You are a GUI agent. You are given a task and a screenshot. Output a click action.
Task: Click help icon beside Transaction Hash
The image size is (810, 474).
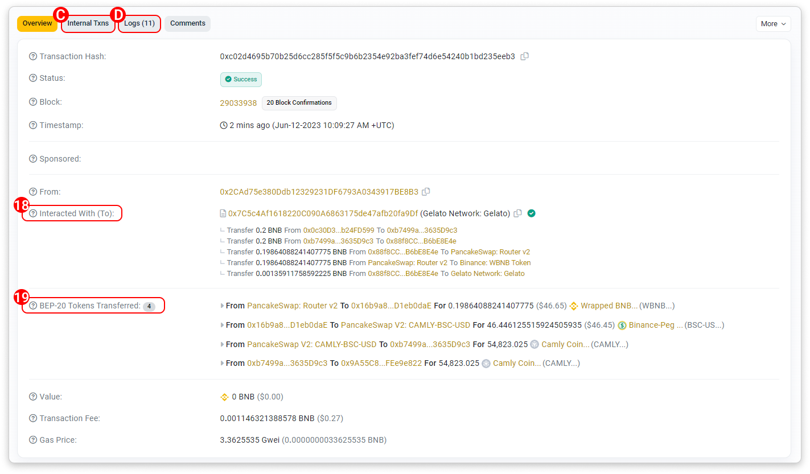pyautogui.click(x=33, y=56)
